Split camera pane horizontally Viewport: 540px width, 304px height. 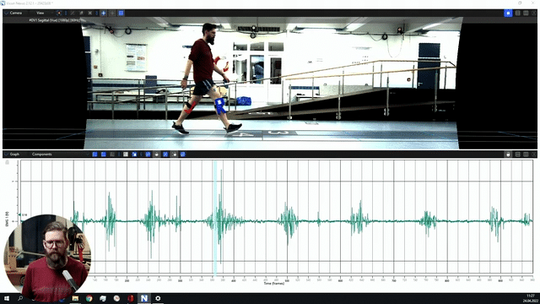pyautogui.click(x=517, y=14)
